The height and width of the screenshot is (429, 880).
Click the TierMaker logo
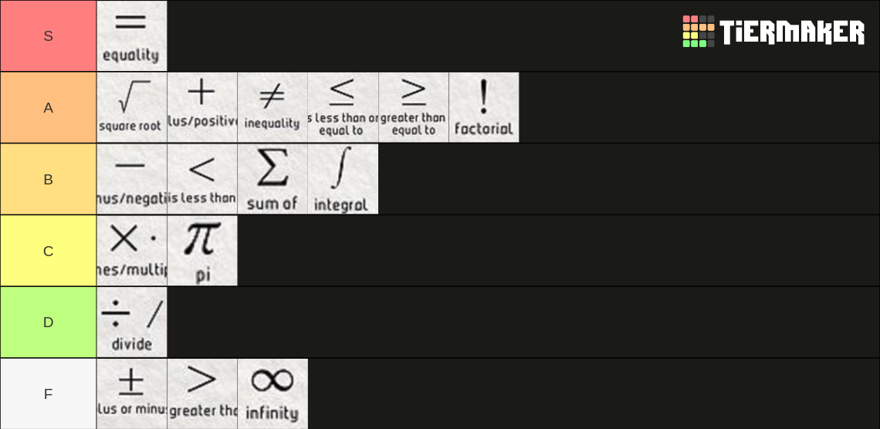pyautogui.click(x=773, y=32)
